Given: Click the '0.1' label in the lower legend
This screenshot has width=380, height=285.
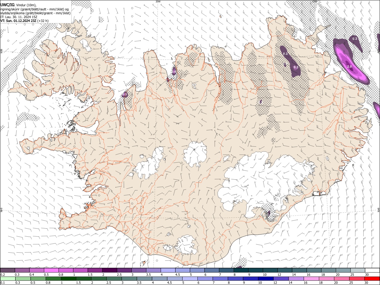Looking at the screenshot, I should coord(2,283).
